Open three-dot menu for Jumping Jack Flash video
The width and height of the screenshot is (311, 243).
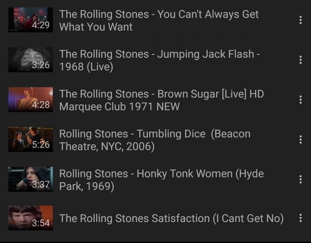pyautogui.click(x=300, y=60)
